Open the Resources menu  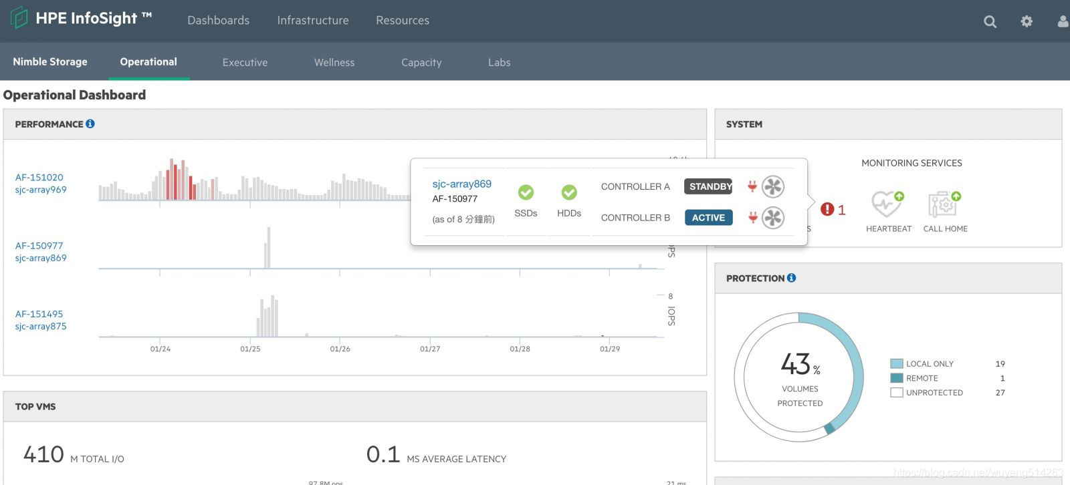(403, 21)
